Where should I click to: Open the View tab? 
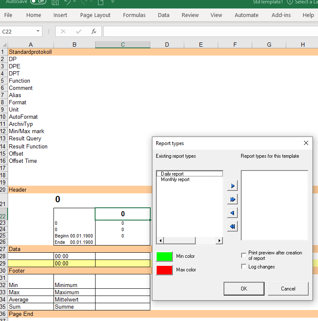[x=216, y=15]
